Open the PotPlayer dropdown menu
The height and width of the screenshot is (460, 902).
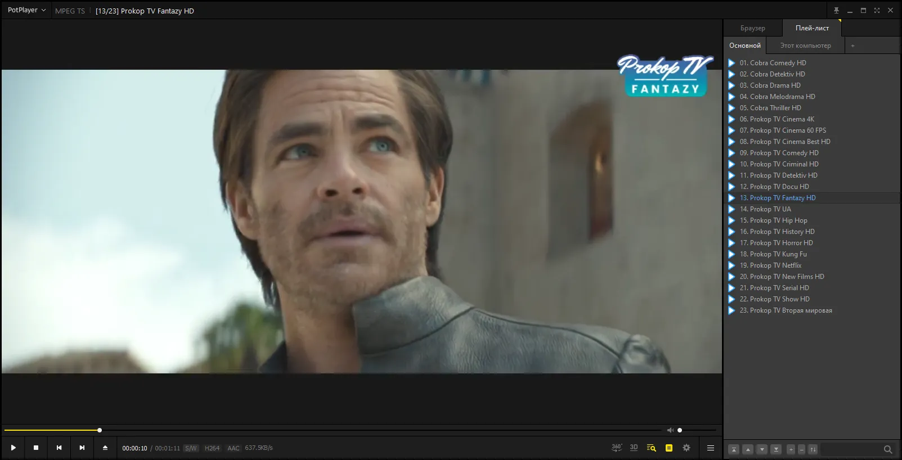tap(26, 10)
